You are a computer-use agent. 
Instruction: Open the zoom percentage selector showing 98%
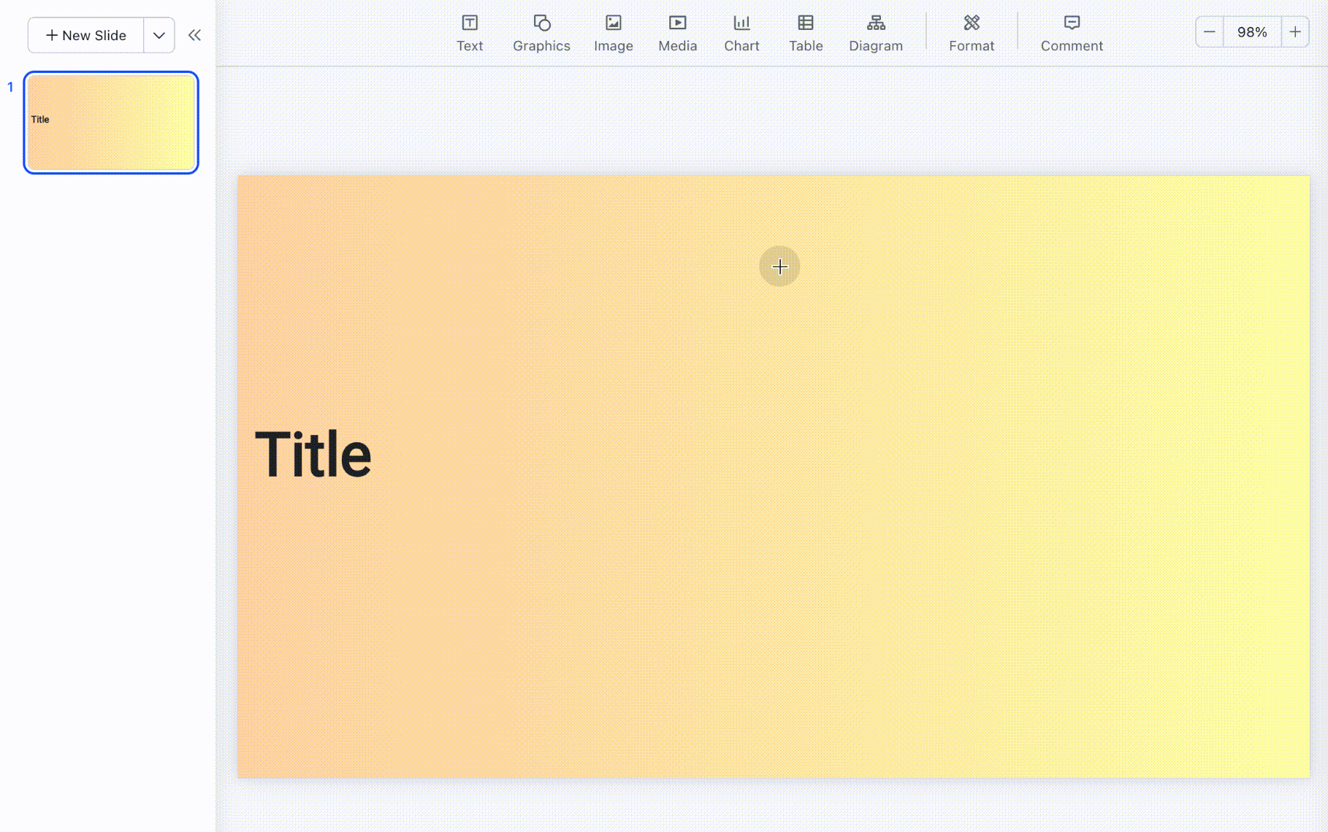click(1252, 31)
